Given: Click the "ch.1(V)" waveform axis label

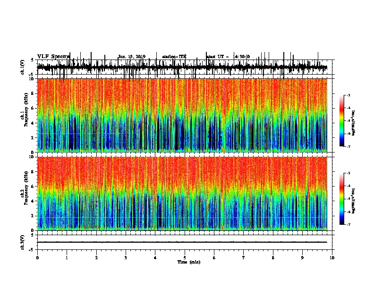Looking at the screenshot, I should point(23,67).
